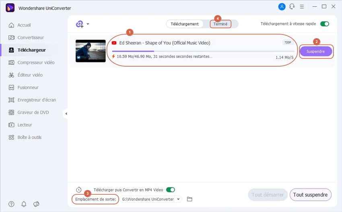
Task: Open the notifications bell icon
Action: click(x=24, y=204)
